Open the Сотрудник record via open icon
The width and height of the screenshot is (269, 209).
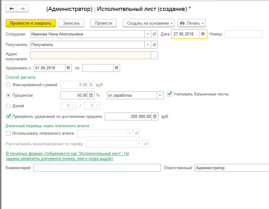pos(154,34)
